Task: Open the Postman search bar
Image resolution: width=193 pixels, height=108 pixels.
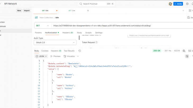Action: tap(97, 4)
